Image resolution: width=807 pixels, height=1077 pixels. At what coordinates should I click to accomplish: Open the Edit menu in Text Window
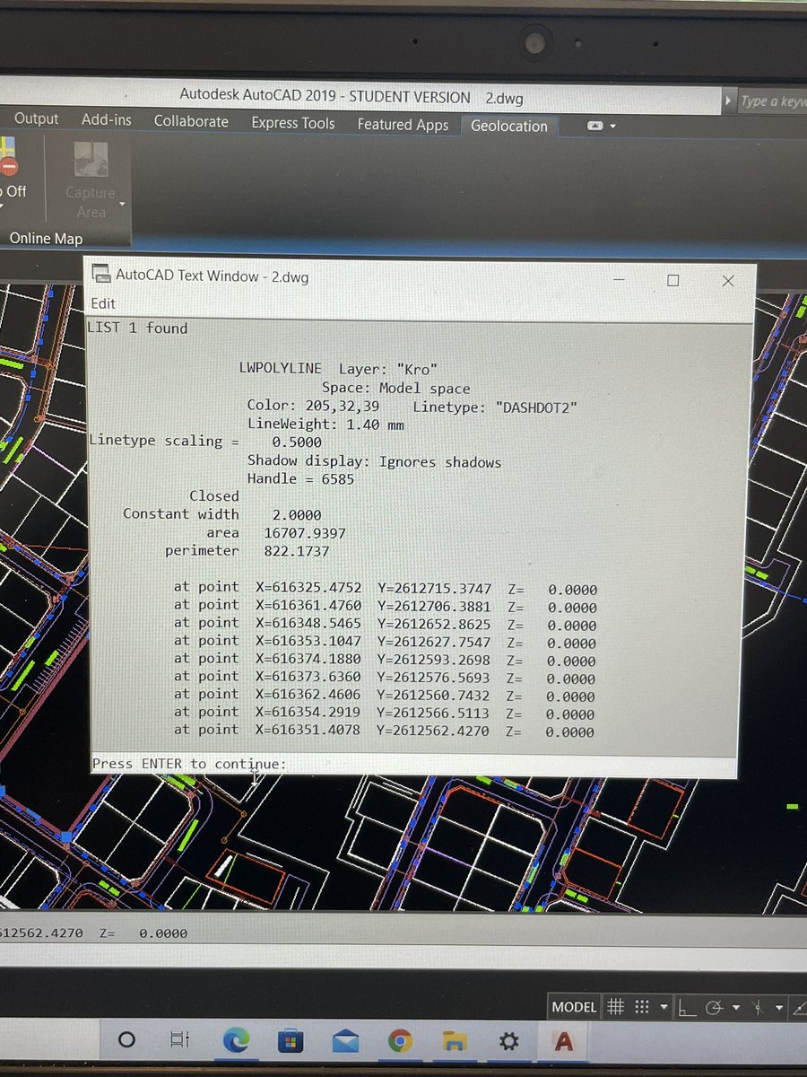pyautogui.click(x=103, y=303)
